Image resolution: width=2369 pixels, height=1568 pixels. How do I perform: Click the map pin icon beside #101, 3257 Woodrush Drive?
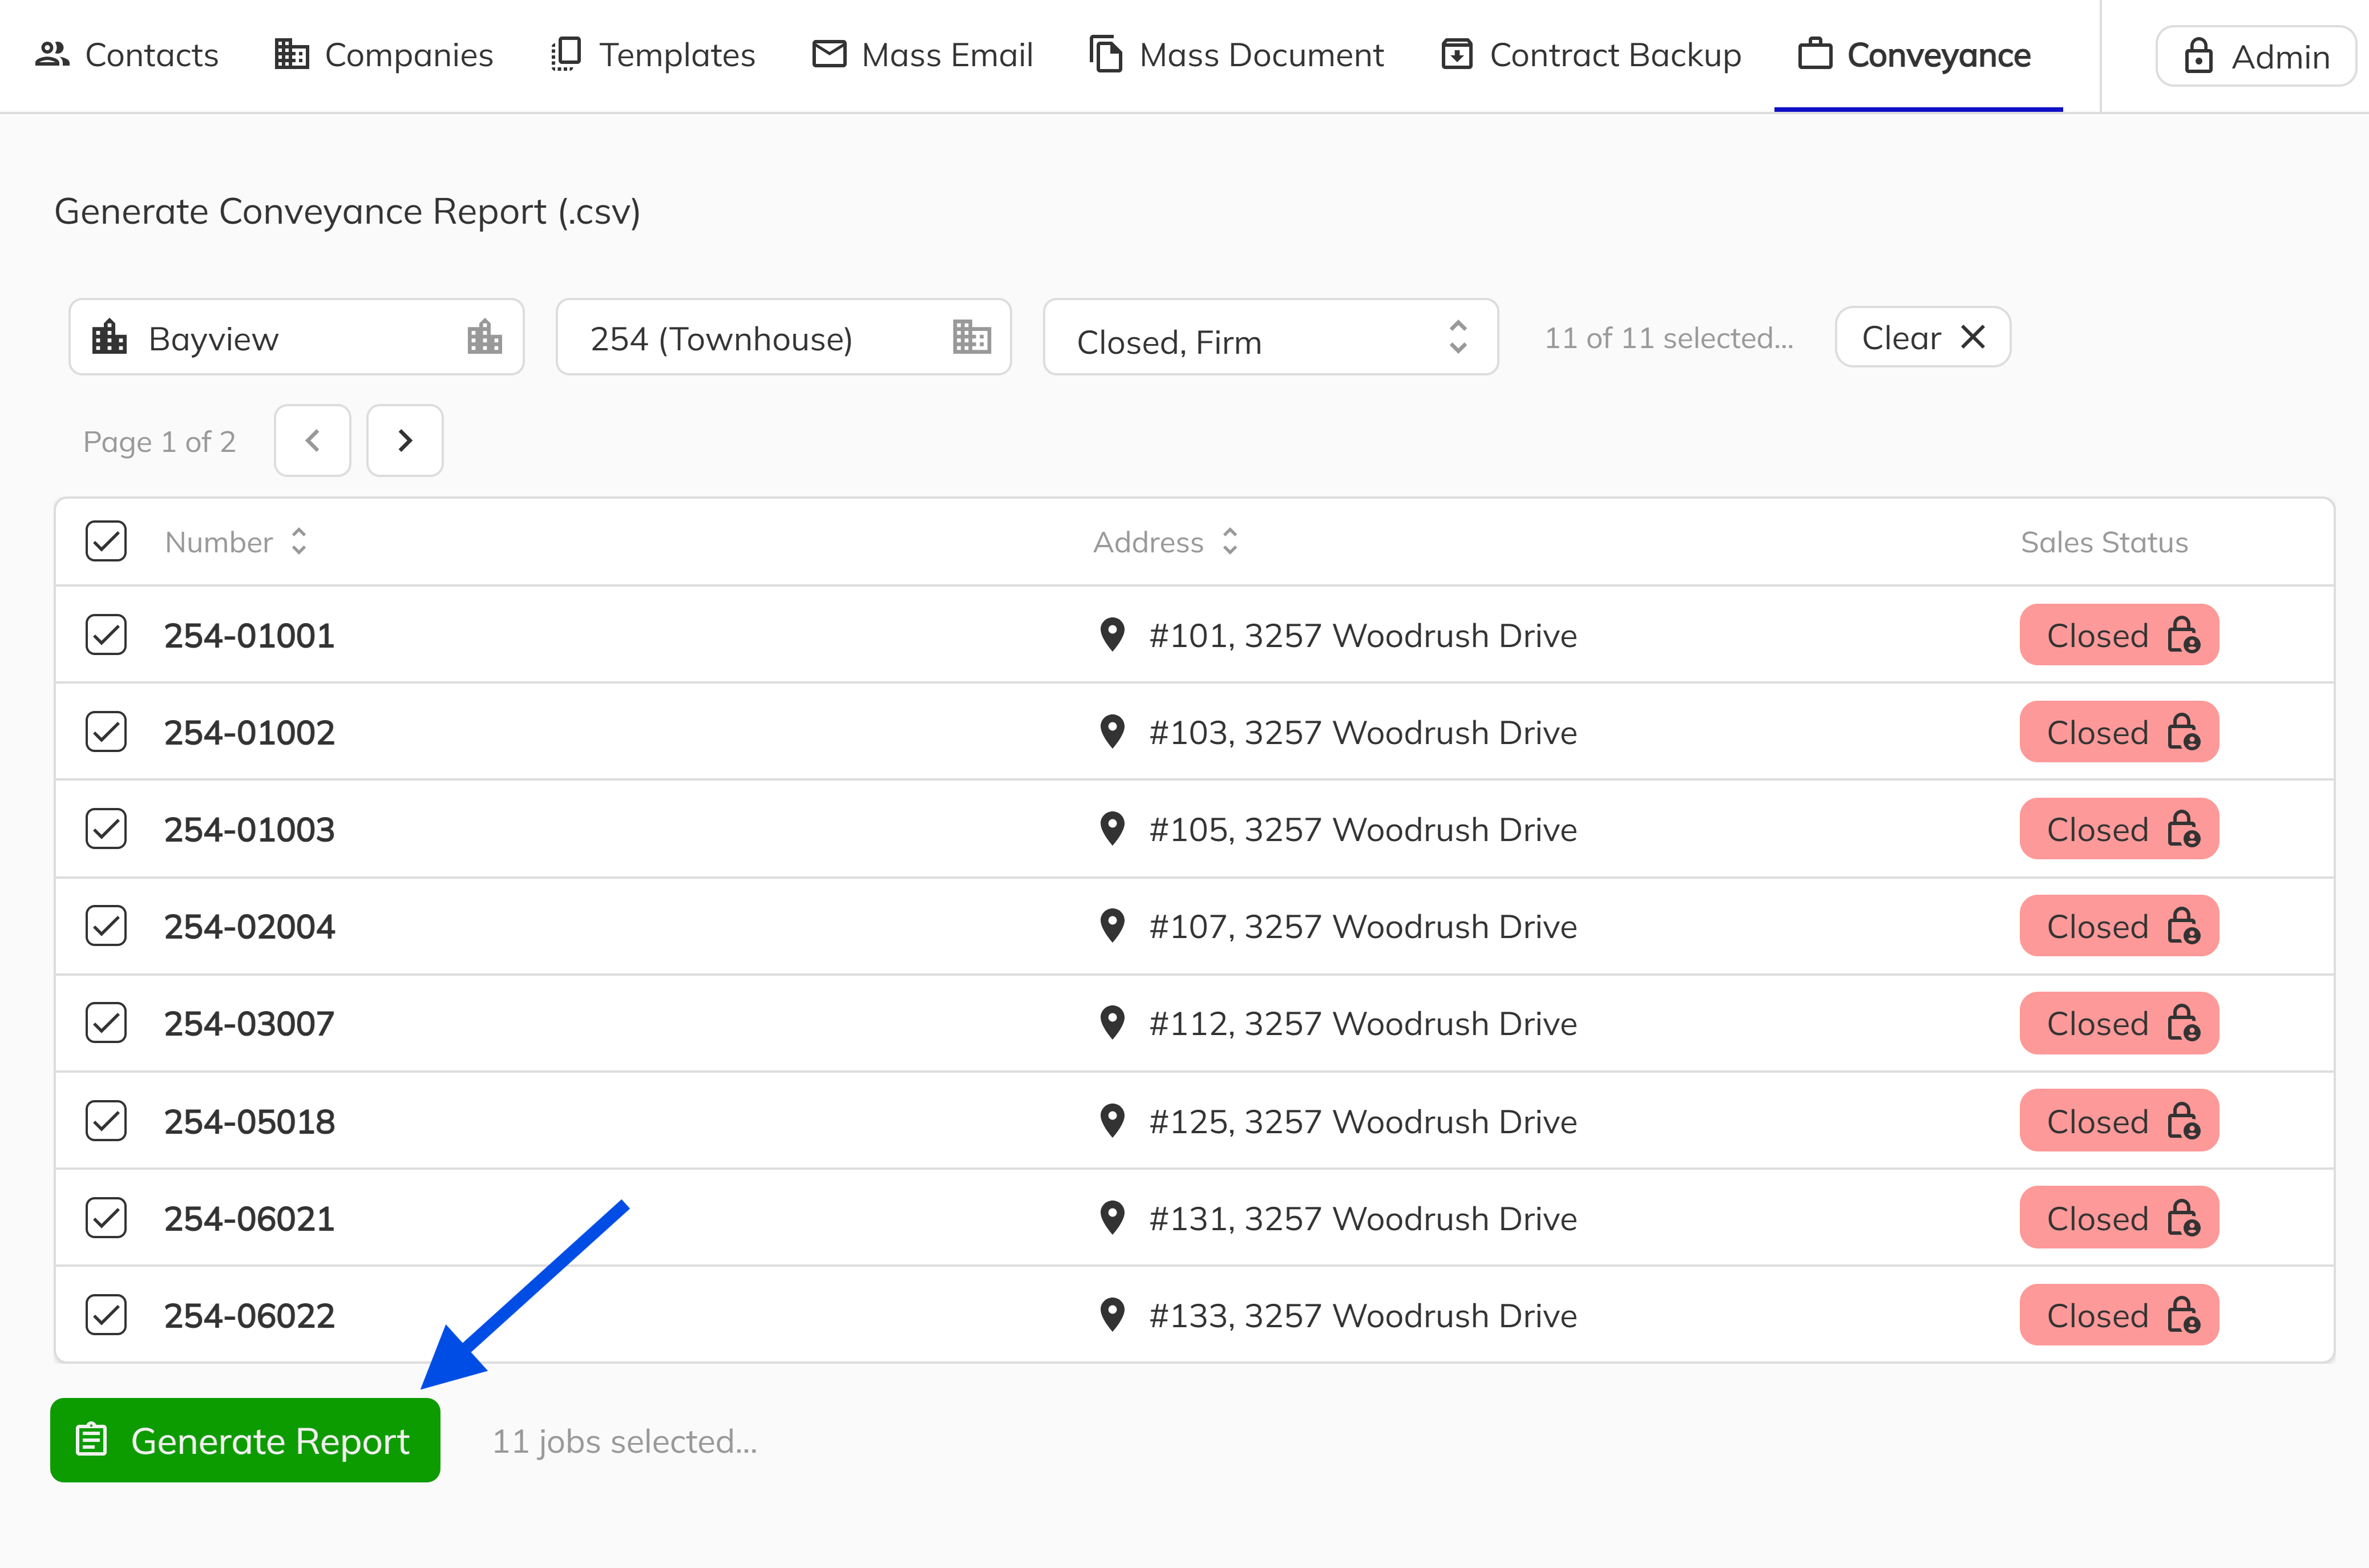click(x=1111, y=635)
